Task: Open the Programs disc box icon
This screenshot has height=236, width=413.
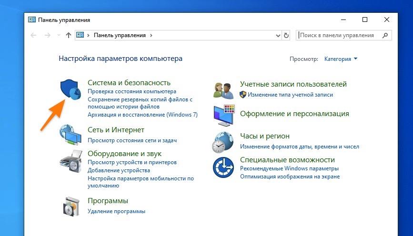Action: [x=71, y=206]
